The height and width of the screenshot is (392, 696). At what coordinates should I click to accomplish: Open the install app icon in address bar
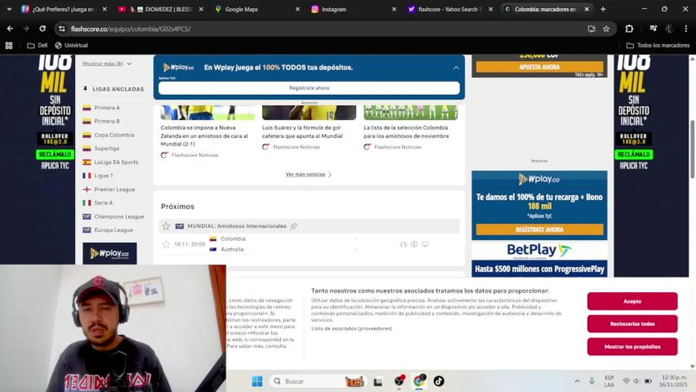pos(591,28)
